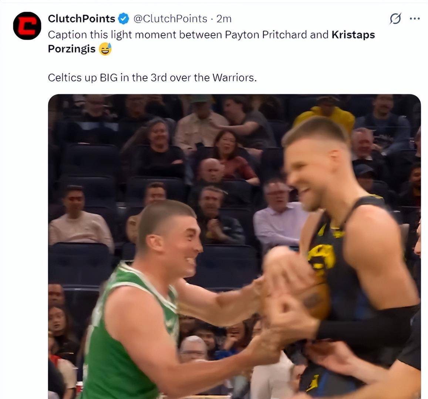
Task: Open the ClutchPoints profile avatar
Action: [x=27, y=26]
